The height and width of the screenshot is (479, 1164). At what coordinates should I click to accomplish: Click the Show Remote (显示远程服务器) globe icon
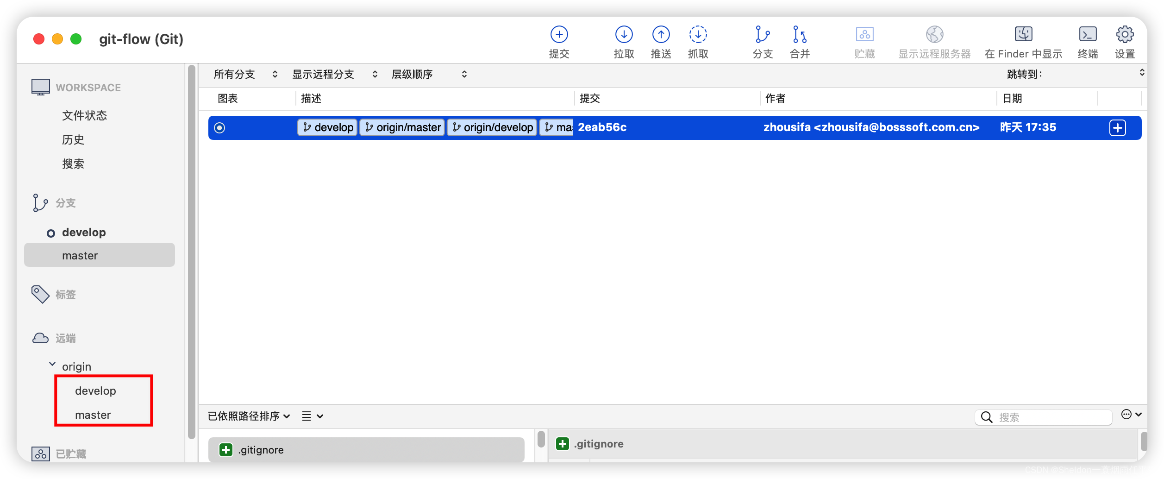[934, 34]
